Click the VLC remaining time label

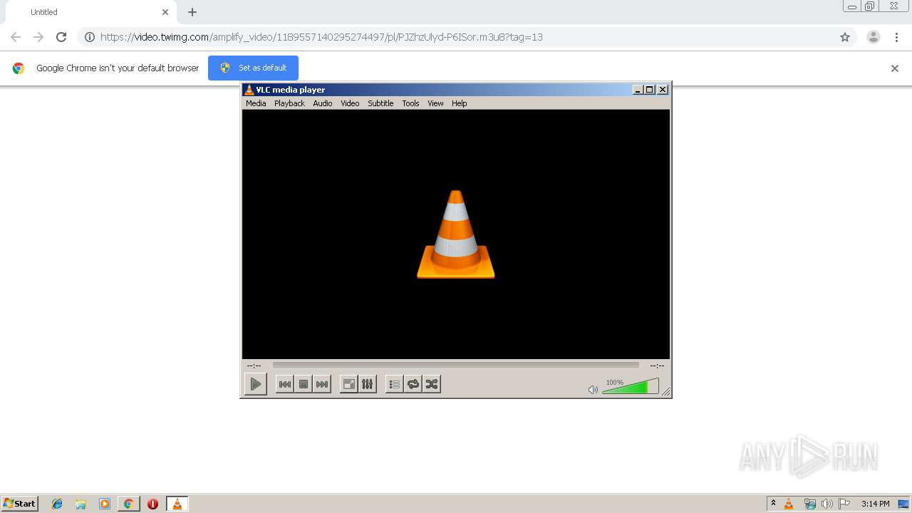657,366
